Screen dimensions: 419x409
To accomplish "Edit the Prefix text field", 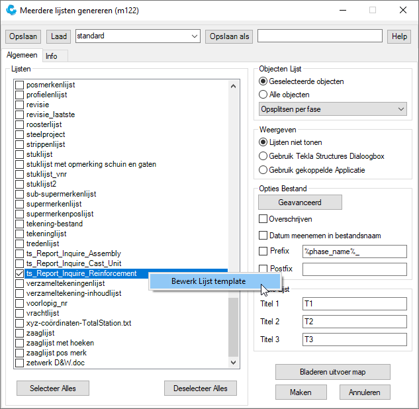I will 355,251.
